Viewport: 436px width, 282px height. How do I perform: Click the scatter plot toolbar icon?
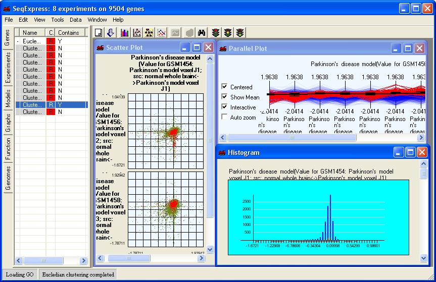[x=136, y=33]
